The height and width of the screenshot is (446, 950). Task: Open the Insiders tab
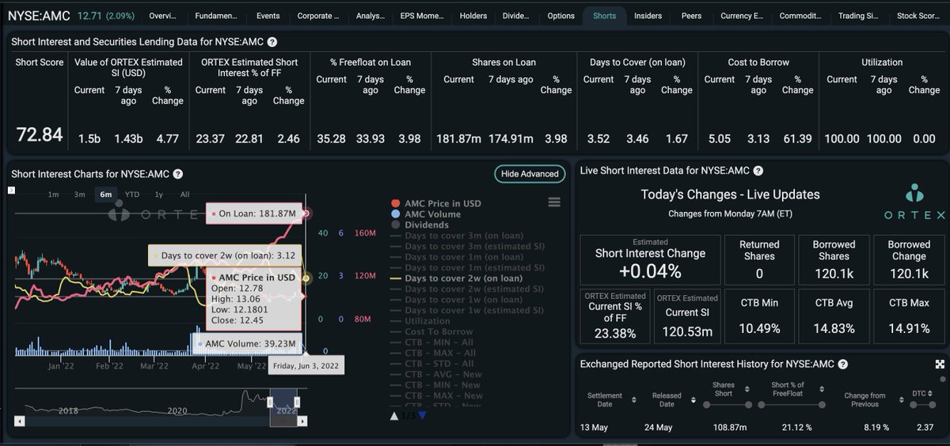(x=648, y=15)
